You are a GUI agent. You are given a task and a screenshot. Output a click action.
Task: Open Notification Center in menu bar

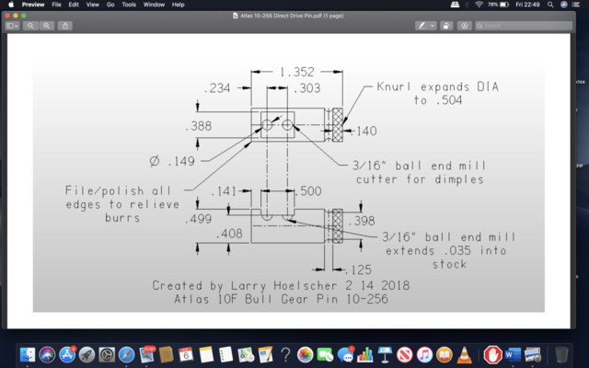click(x=579, y=5)
